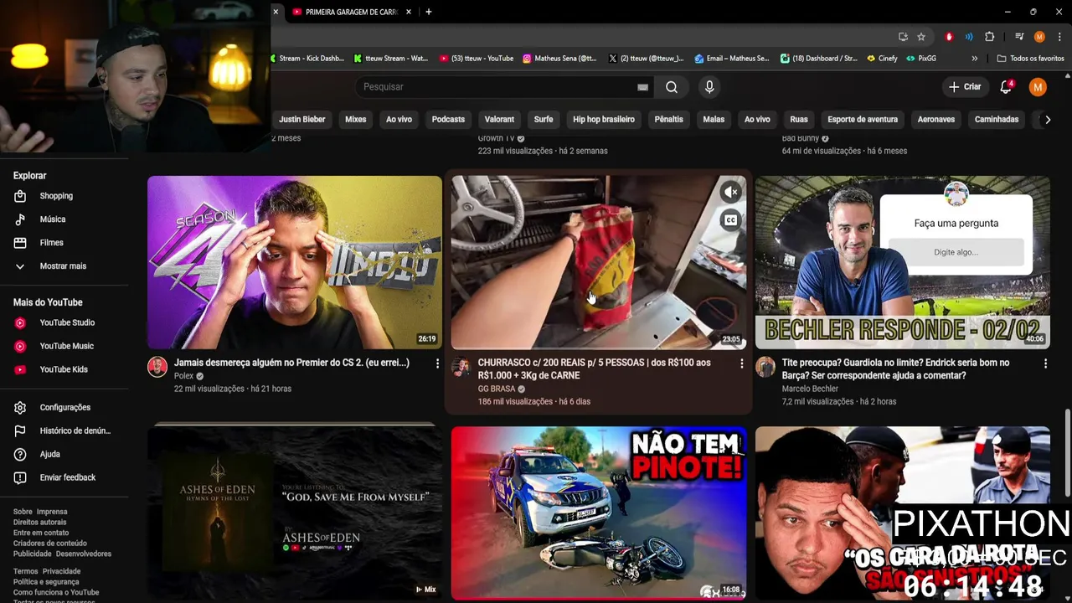This screenshot has width=1072, height=603.
Task: Click the Privacidade footer link
Action: click(x=61, y=571)
